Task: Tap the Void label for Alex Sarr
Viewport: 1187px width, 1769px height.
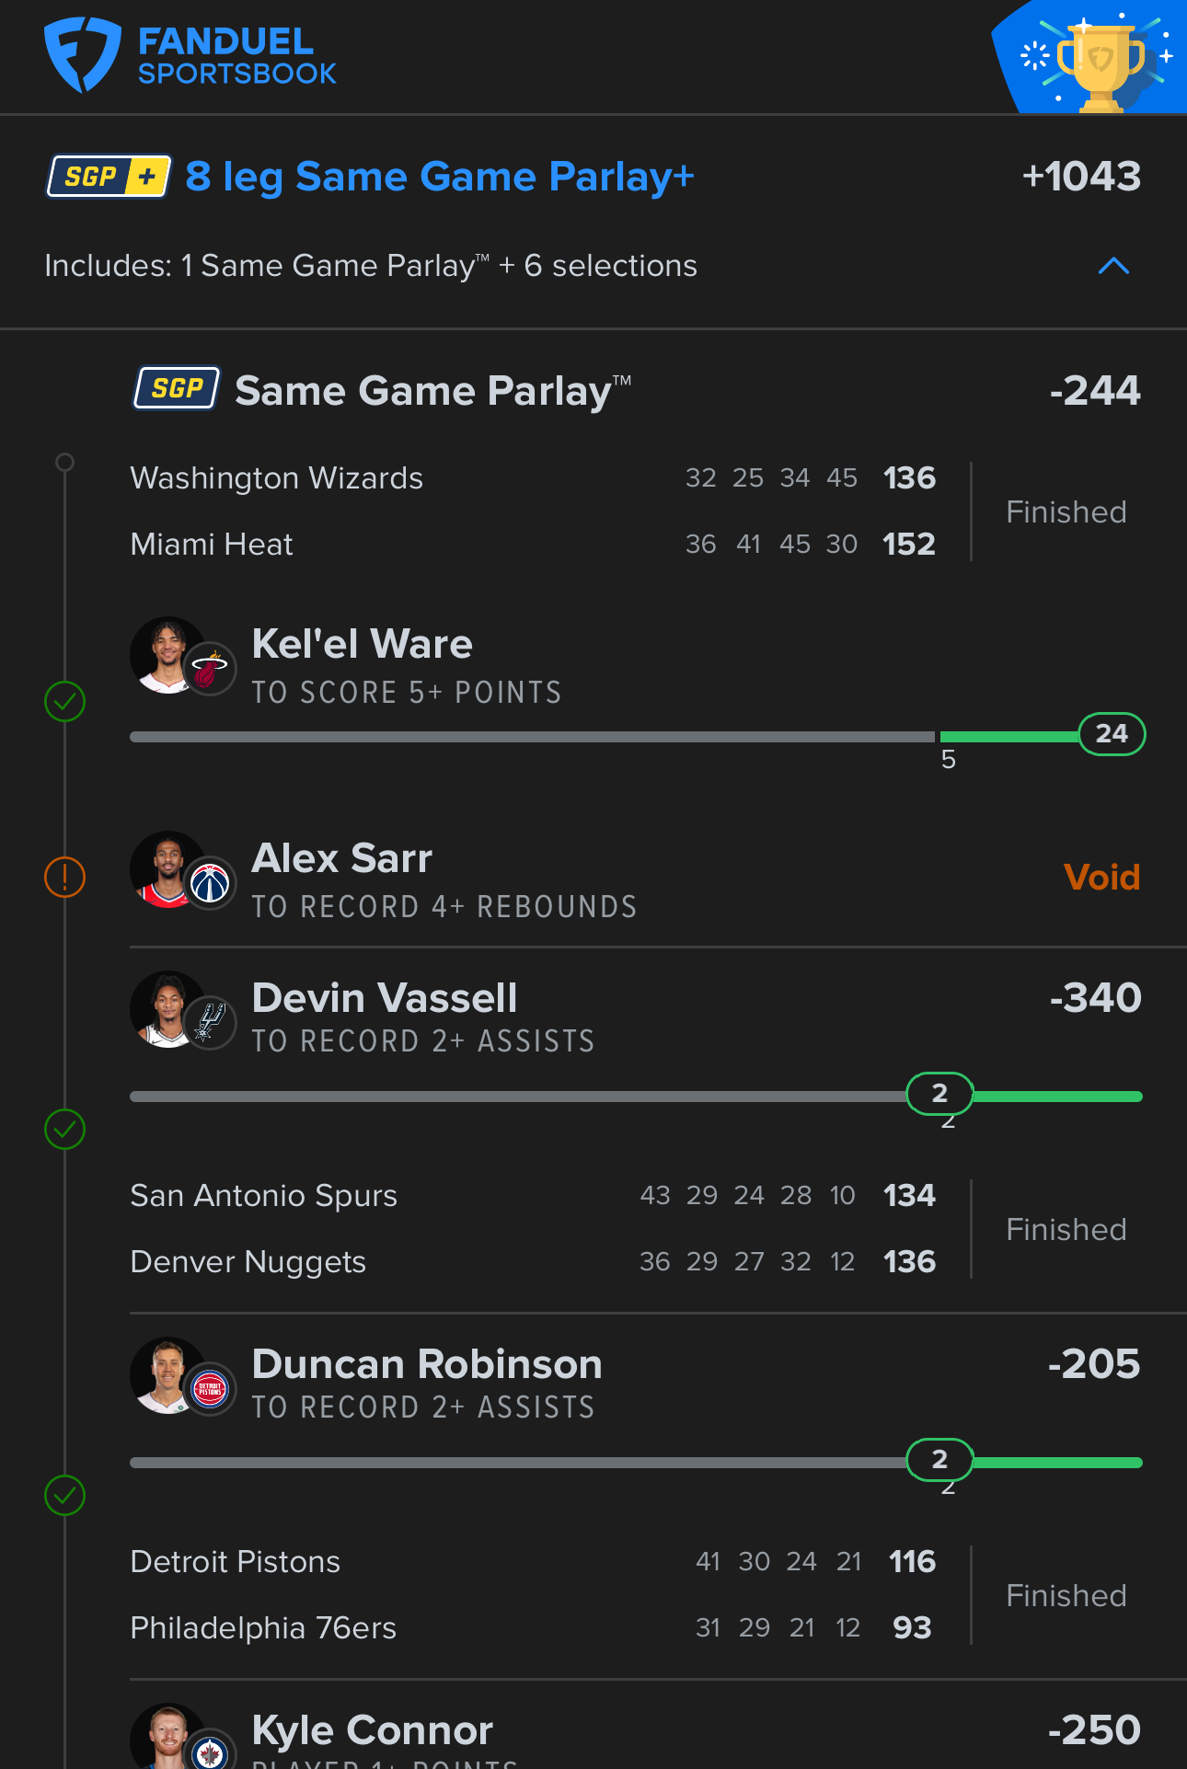Action: 1101,878
